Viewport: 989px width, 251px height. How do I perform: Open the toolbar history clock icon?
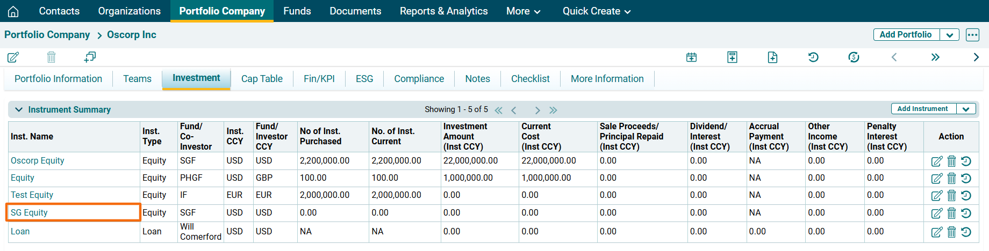[x=813, y=57]
